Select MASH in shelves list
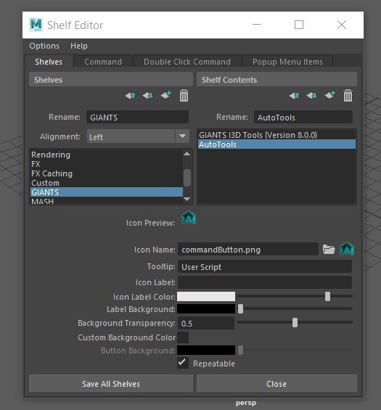This screenshot has height=410, width=381. (107, 200)
